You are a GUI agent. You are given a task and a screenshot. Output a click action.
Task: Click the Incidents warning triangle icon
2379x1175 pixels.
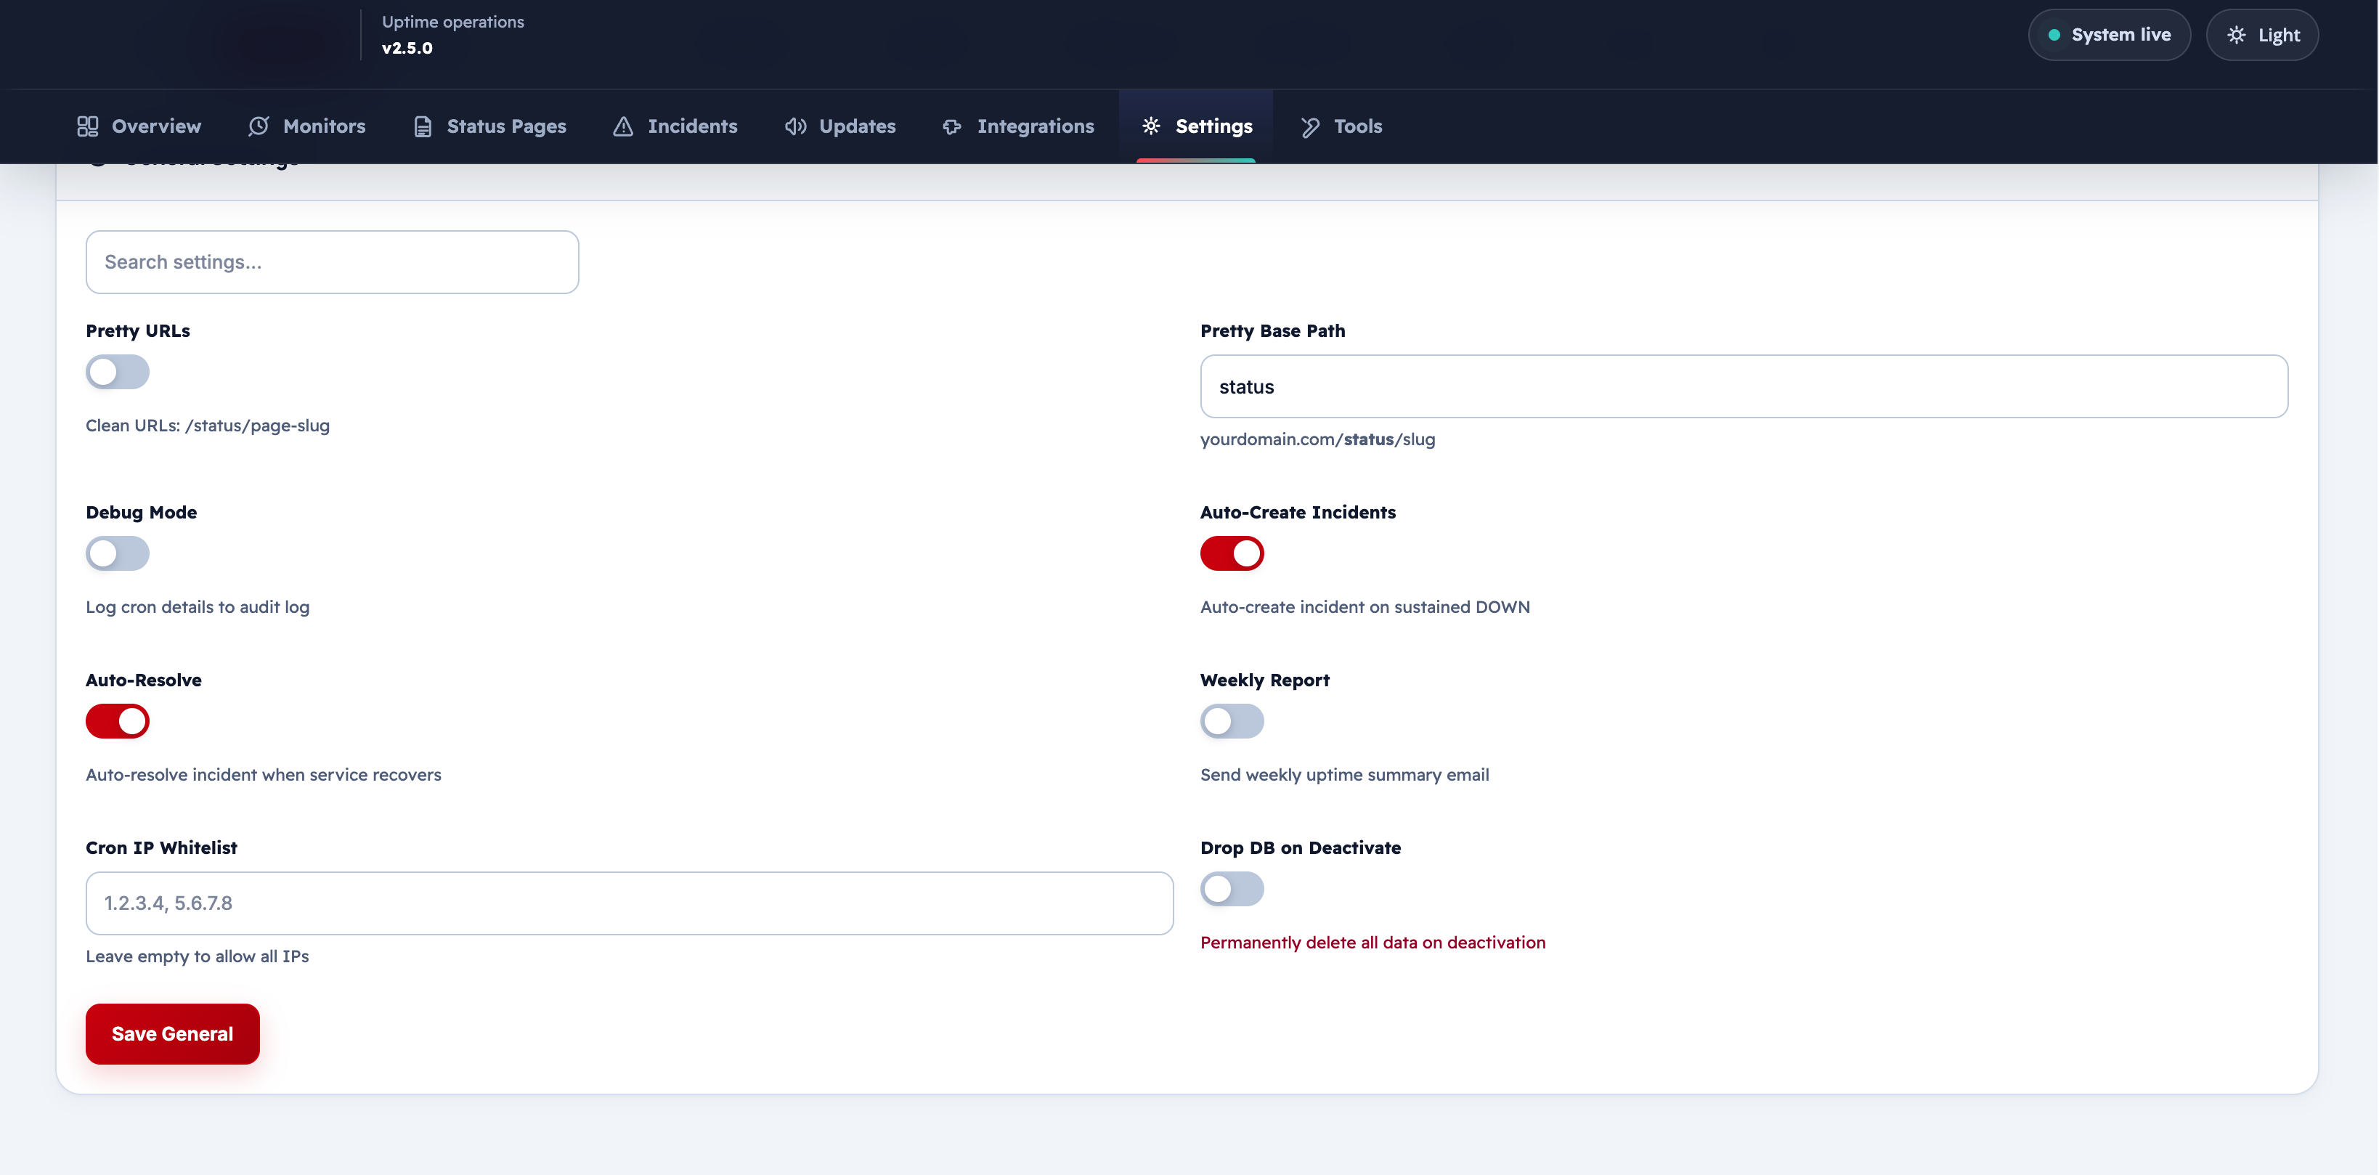(x=623, y=126)
